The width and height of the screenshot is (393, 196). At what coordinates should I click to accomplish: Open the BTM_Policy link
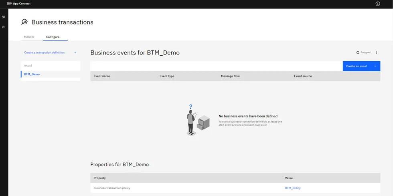pyautogui.click(x=293, y=188)
